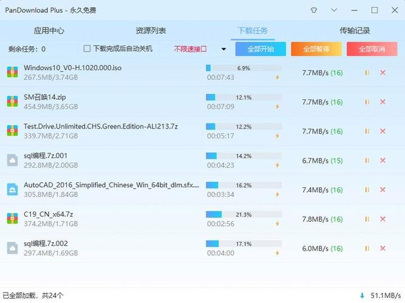This screenshot has height=303, width=405.
Task: Click remaining time 00:02:56
Action: [x=220, y=224]
